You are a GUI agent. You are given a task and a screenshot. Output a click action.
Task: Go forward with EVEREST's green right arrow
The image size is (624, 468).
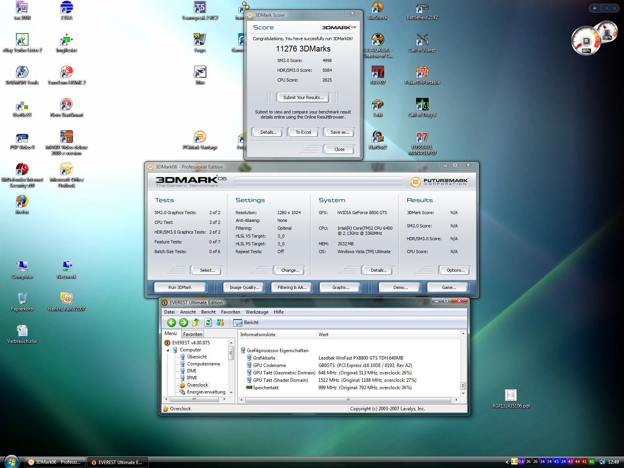(184, 323)
